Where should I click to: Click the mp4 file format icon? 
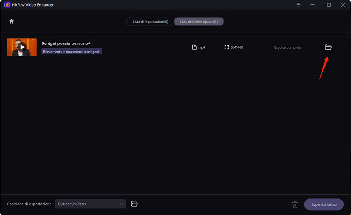(194, 47)
